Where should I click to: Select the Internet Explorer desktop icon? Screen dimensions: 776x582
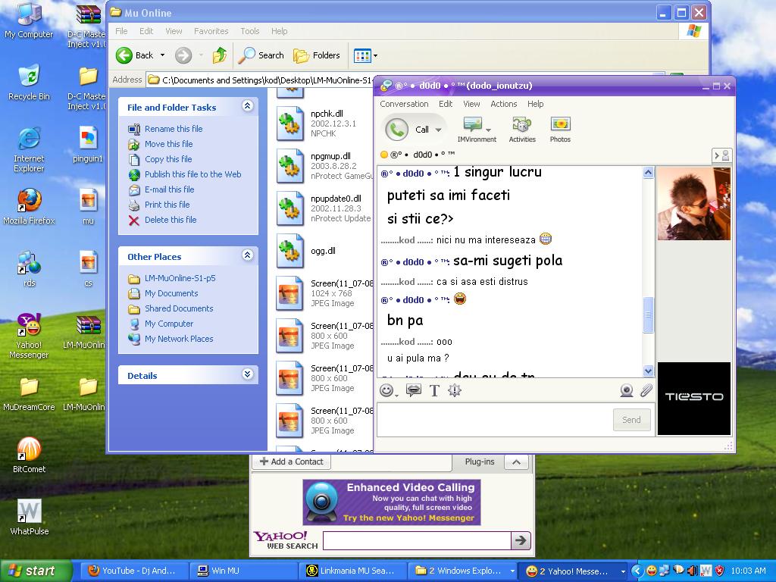(29, 150)
